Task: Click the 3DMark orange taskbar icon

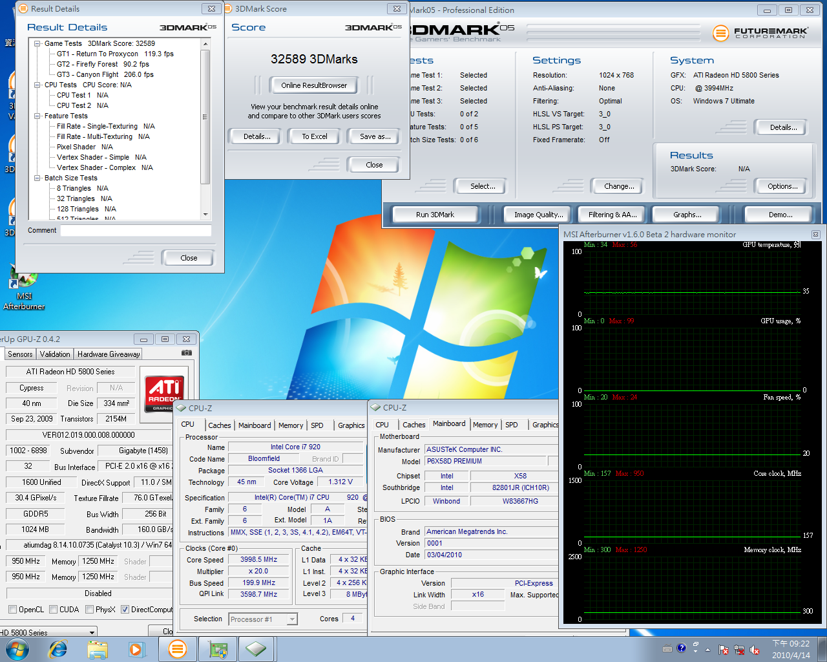Action: point(177,649)
